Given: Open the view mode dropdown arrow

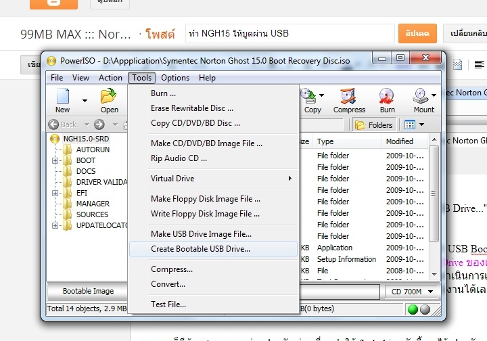Looking at the screenshot, I should [x=422, y=124].
